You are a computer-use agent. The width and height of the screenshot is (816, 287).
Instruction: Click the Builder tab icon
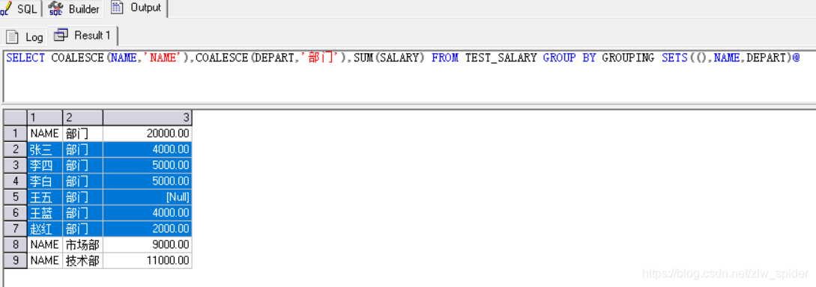pyautogui.click(x=55, y=9)
